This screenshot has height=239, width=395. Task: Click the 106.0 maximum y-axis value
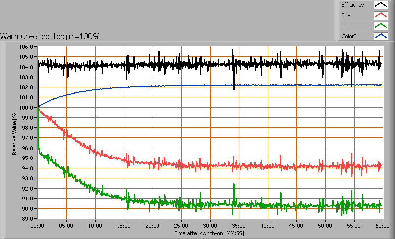click(27, 47)
